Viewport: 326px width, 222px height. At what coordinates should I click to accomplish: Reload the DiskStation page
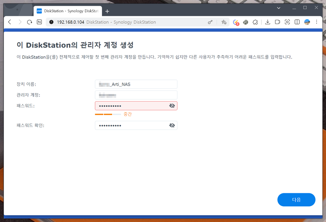29,22
